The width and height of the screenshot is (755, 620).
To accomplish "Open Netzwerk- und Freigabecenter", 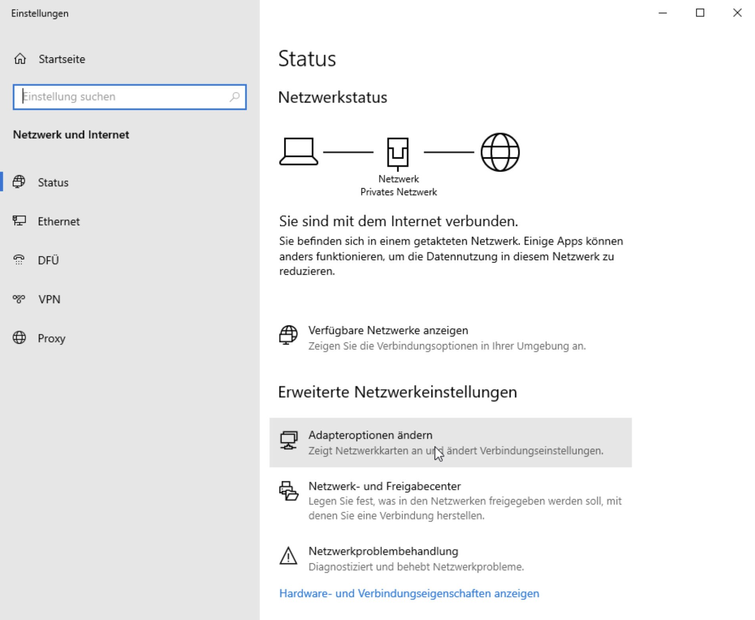I will pyautogui.click(x=450, y=501).
